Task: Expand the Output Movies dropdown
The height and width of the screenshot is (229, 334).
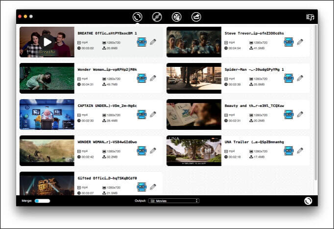Action: 174,201
